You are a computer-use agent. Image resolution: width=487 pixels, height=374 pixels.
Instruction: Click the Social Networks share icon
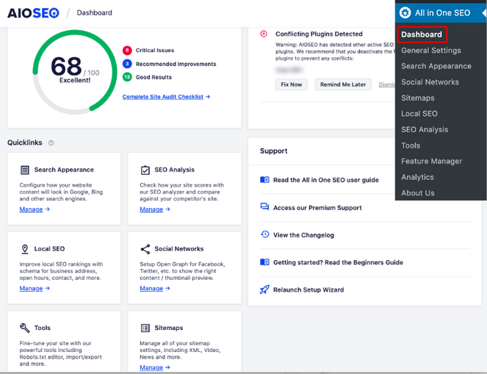[x=145, y=249]
